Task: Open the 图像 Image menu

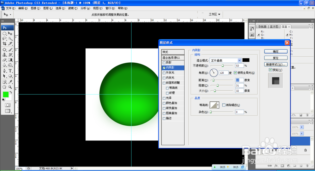Action: (x=35, y=8)
